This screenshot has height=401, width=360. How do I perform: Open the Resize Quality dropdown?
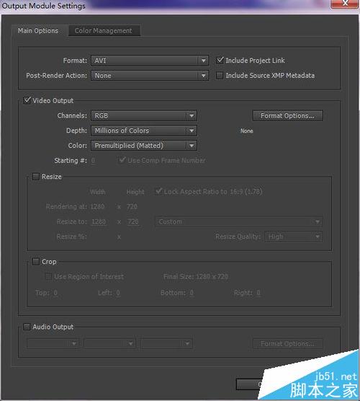(294, 237)
